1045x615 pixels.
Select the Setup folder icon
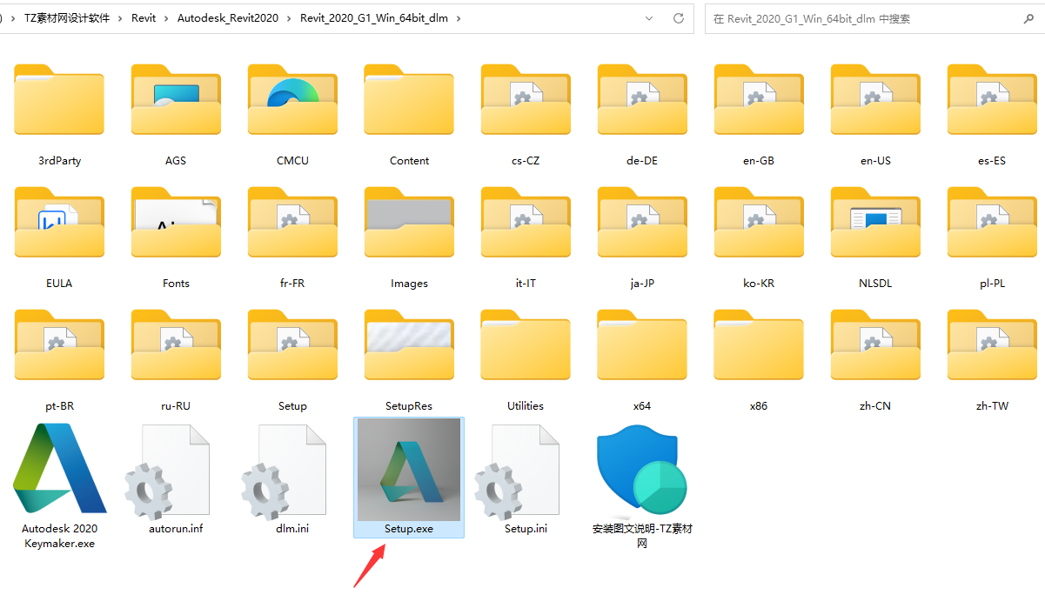(292, 345)
